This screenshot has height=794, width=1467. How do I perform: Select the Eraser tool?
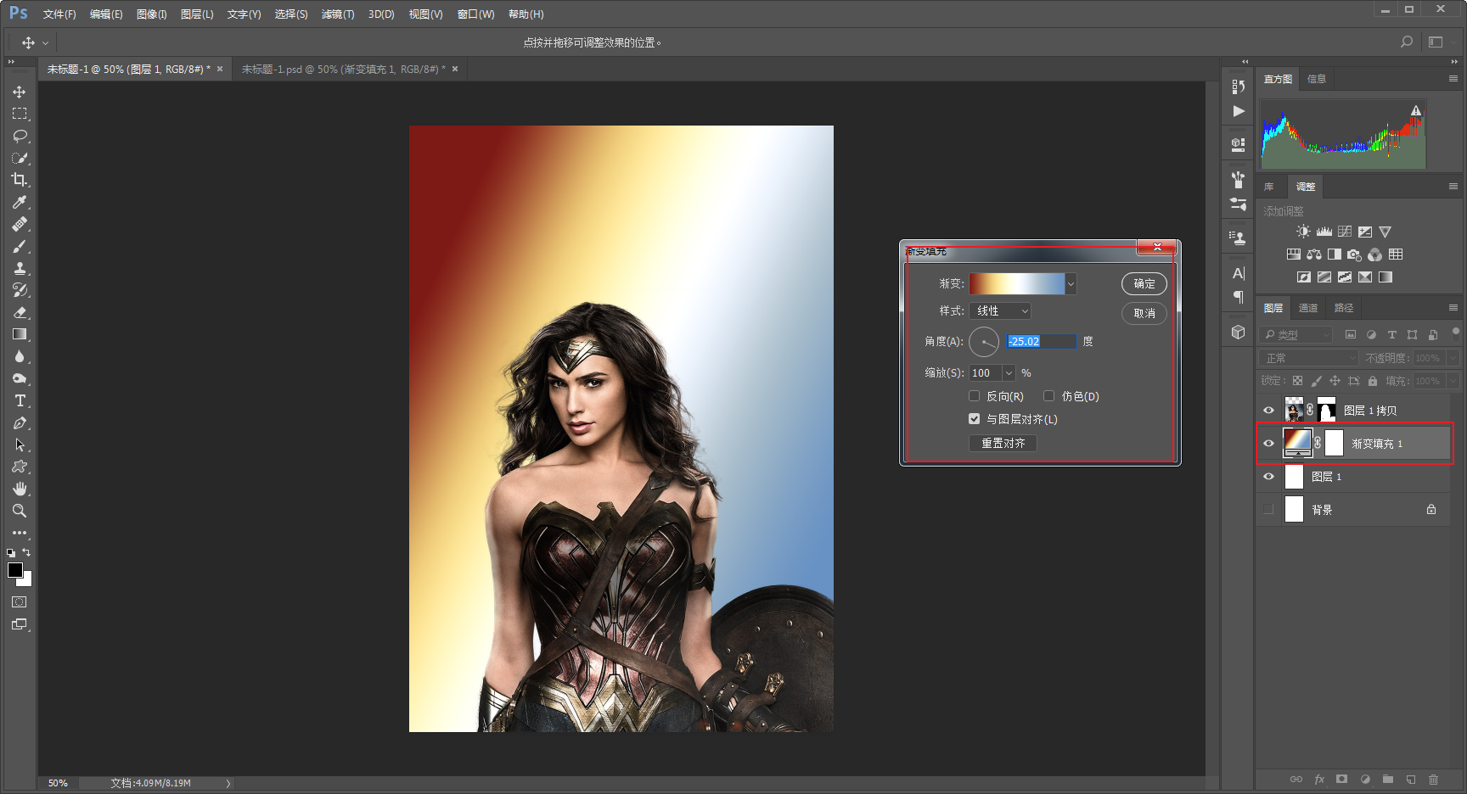coord(20,312)
